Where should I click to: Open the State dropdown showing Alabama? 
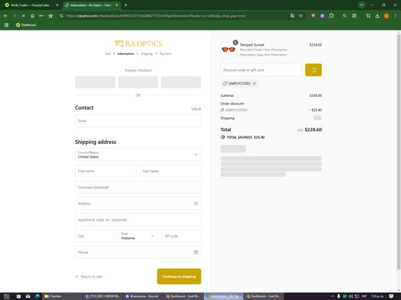coord(138,236)
